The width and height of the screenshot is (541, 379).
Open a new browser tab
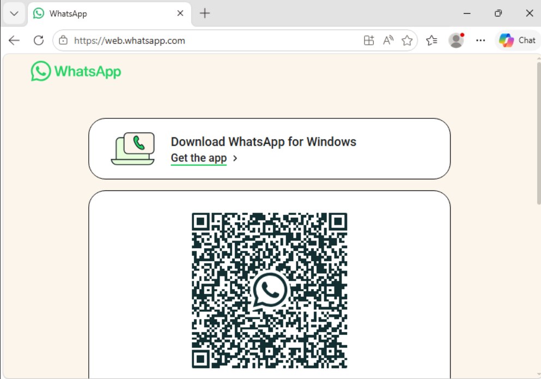pos(205,14)
